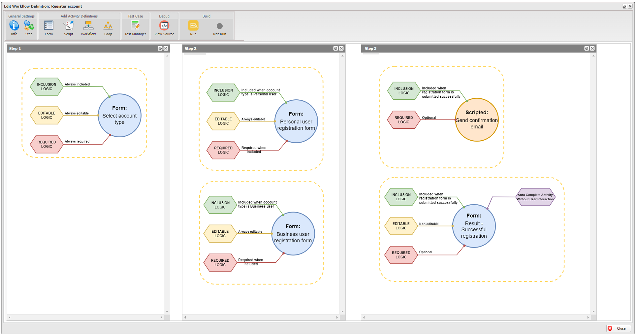Close the Step 2 panel
This screenshot has width=636, height=336.
(x=341, y=49)
